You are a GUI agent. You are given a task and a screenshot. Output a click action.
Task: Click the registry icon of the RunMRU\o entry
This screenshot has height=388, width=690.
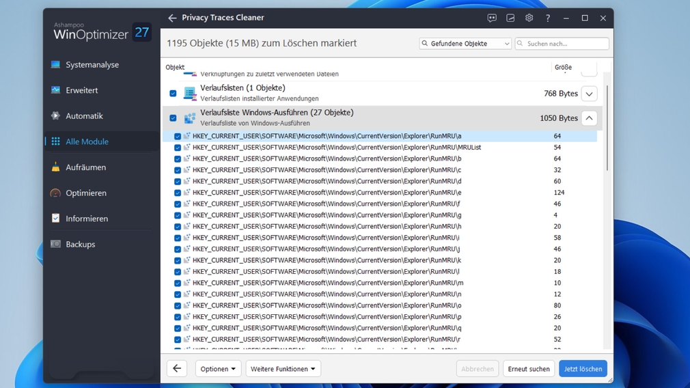point(187,305)
